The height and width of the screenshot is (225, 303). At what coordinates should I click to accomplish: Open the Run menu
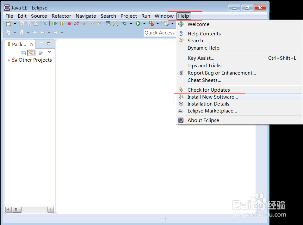click(146, 16)
